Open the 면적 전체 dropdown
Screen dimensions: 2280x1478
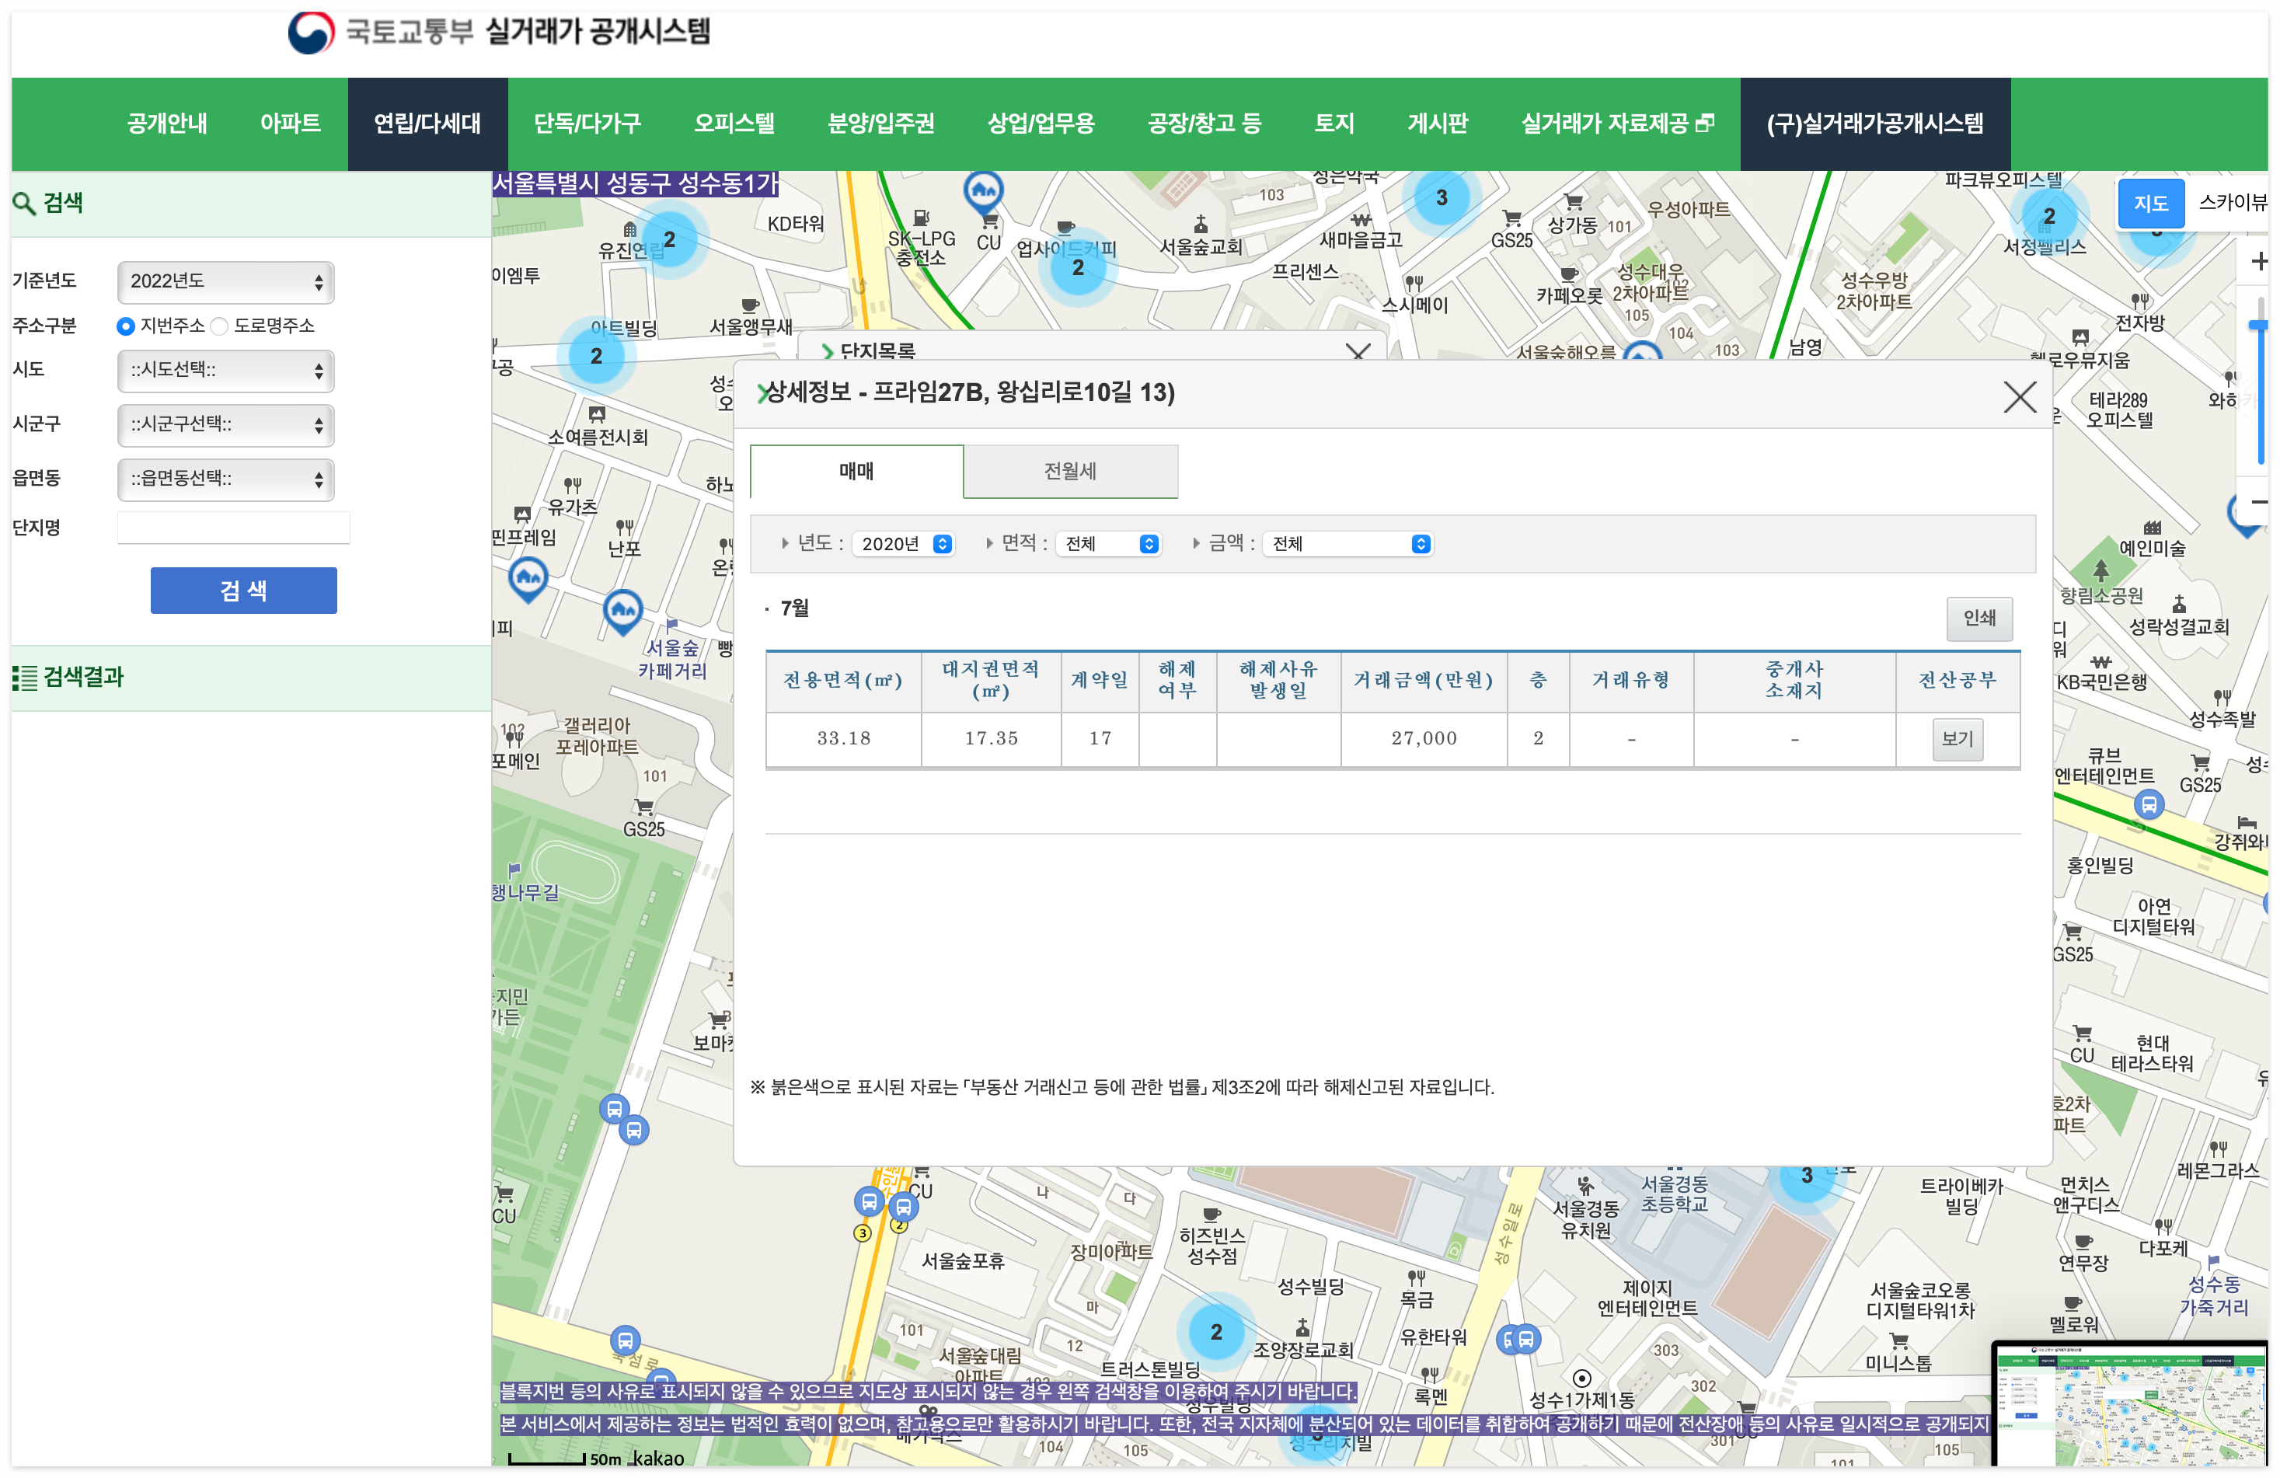click(x=1108, y=544)
